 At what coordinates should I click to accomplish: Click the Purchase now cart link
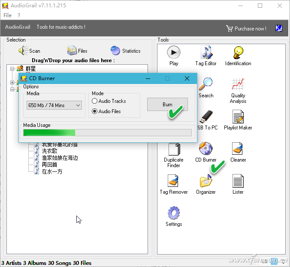246,29
